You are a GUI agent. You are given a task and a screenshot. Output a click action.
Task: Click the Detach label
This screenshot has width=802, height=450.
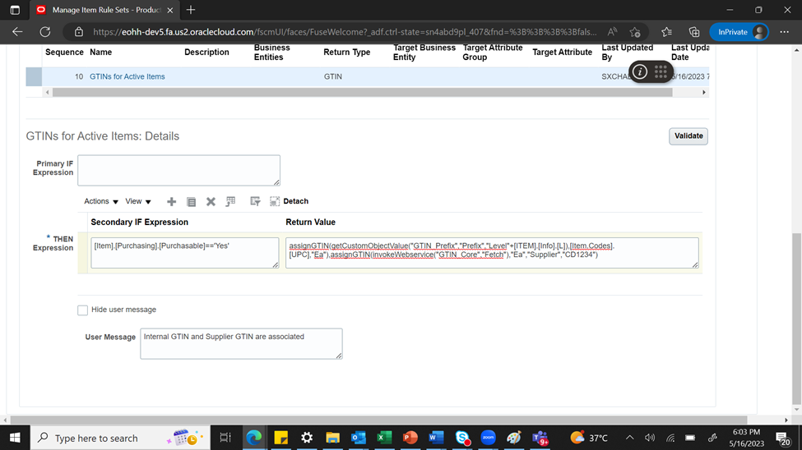[x=295, y=201]
